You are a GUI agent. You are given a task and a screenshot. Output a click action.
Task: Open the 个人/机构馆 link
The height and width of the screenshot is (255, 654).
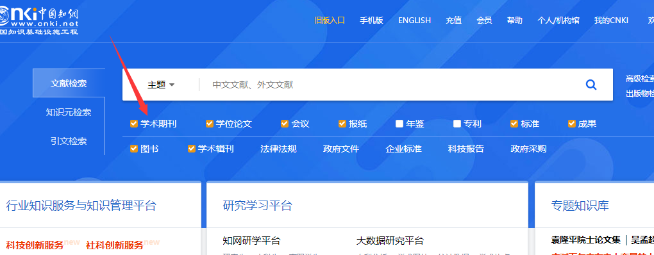pos(558,20)
